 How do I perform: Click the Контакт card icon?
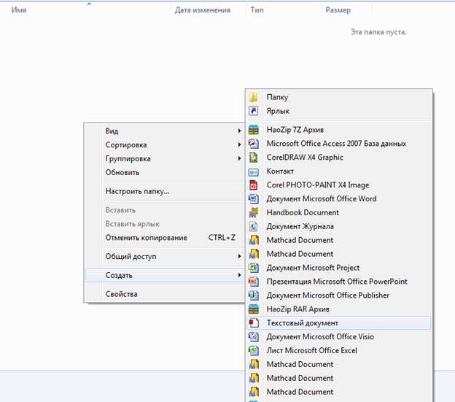pos(254,172)
